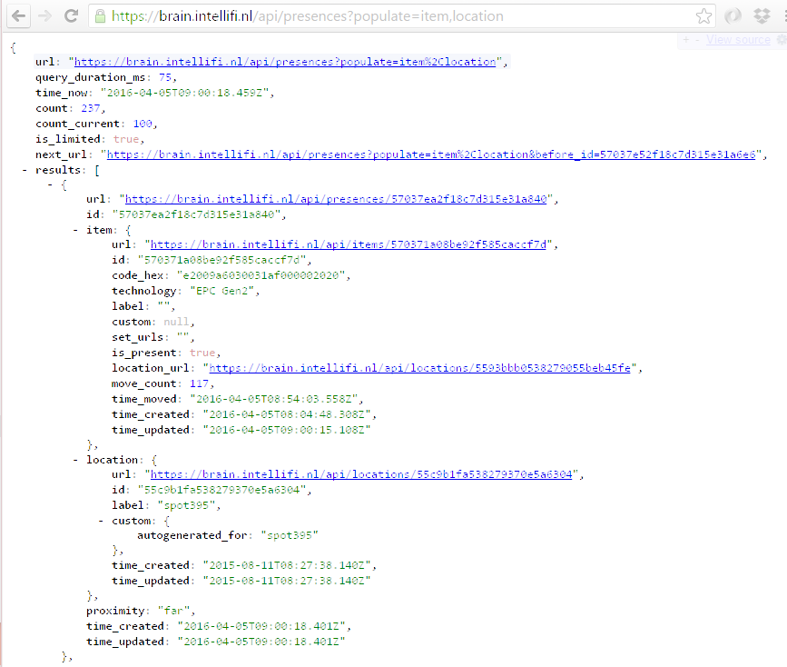Click the code_hex value e2009a6030031af000002020
This screenshot has width=787, height=667.
point(261,275)
